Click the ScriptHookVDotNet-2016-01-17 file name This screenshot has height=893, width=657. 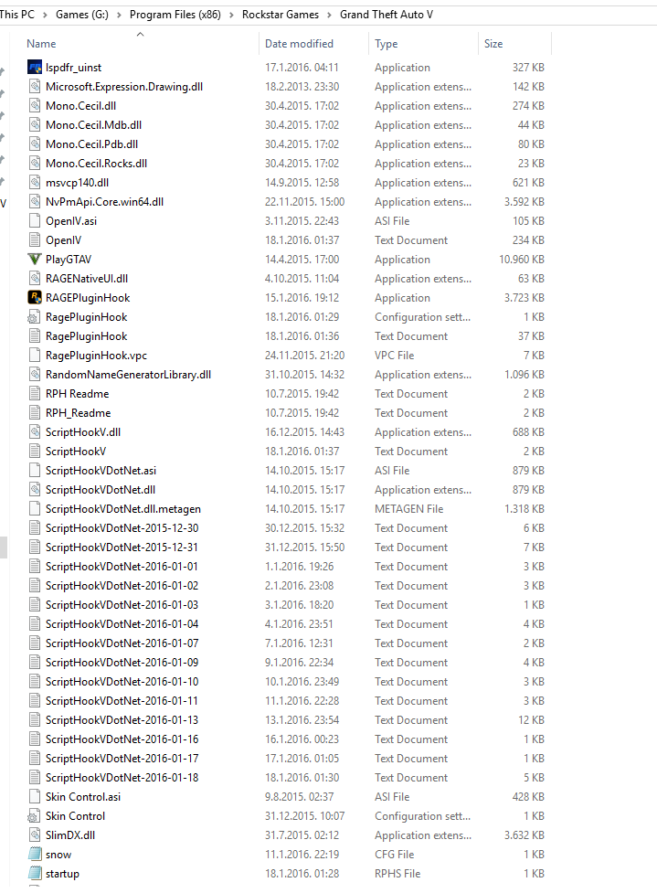[x=122, y=759]
